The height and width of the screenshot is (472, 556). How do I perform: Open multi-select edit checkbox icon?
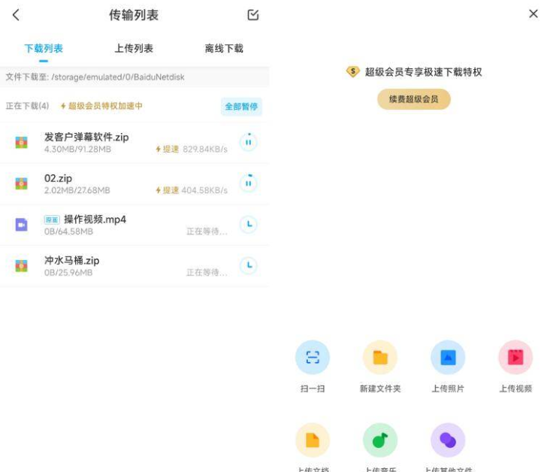(x=253, y=15)
